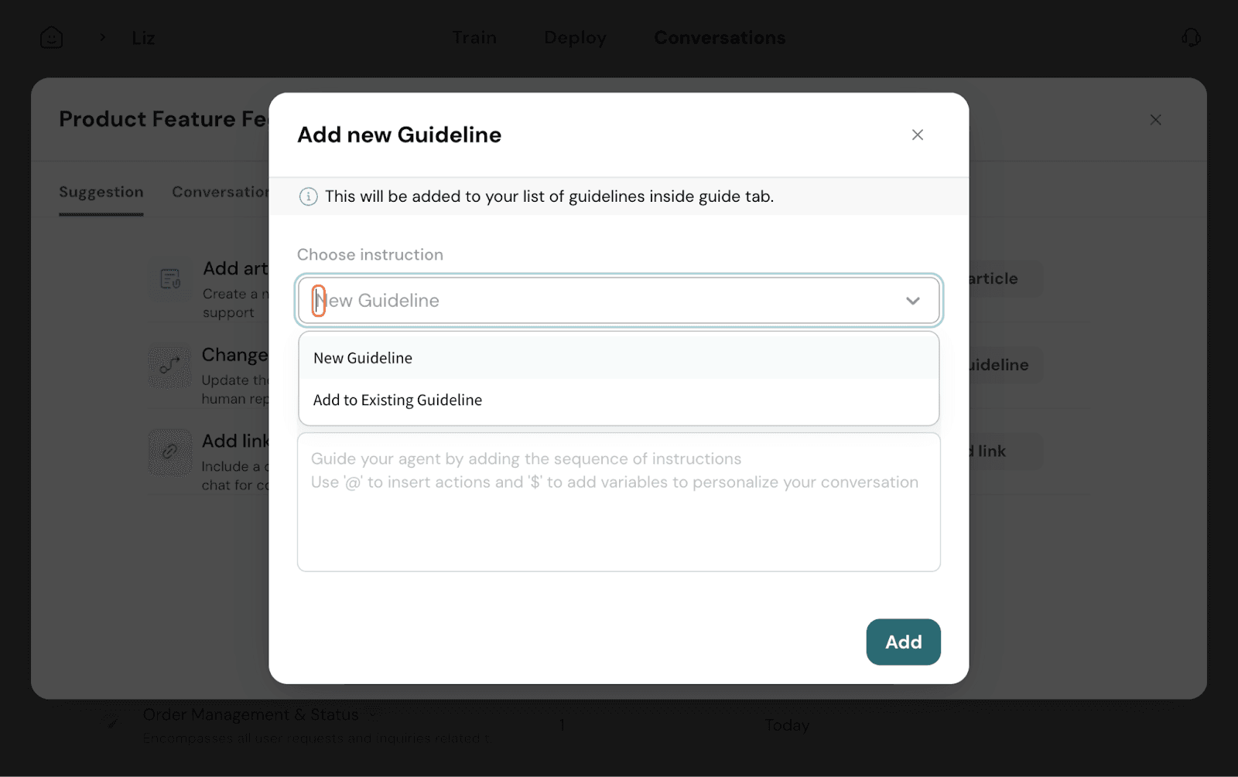1238x777 pixels.
Task: Click the breadcrumb chevron next to Liz
Action: click(x=102, y=37)
